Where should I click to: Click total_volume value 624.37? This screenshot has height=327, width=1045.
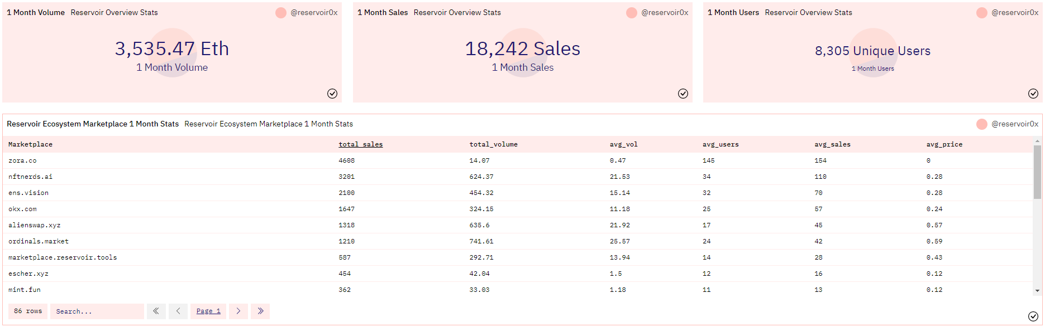point(481,177)
